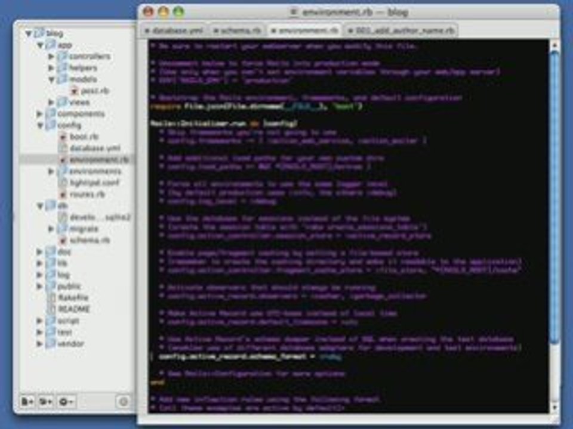Image resolution: width=573 pixels, height=429 pixels.
Task: Expand the public folder
Action: [x=39, y=287]
